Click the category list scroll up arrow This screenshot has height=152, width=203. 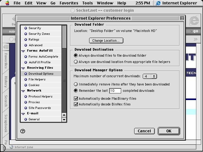64,115
